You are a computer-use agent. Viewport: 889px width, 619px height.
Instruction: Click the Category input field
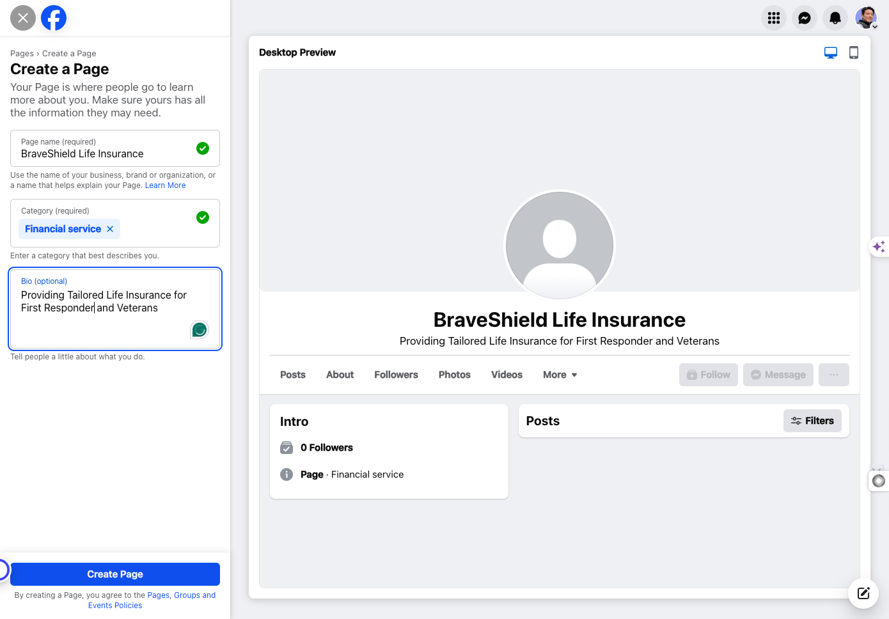point(115,223)
